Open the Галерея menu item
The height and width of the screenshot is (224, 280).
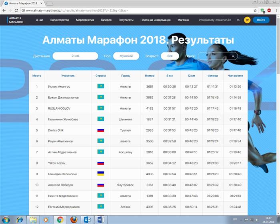pyautogui.click(x=106, y=20)
